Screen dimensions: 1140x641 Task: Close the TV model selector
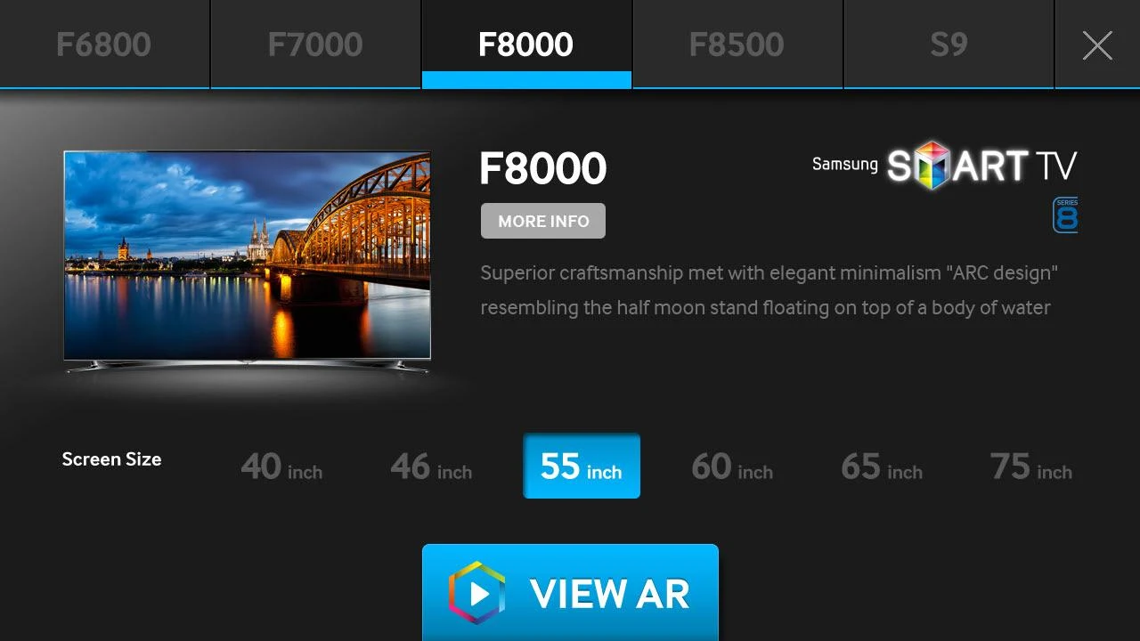click(x=1097, y=45)
